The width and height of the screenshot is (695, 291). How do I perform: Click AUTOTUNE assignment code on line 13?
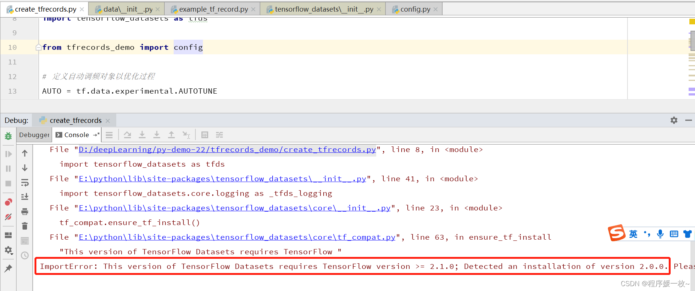click(x=130, y=91)
